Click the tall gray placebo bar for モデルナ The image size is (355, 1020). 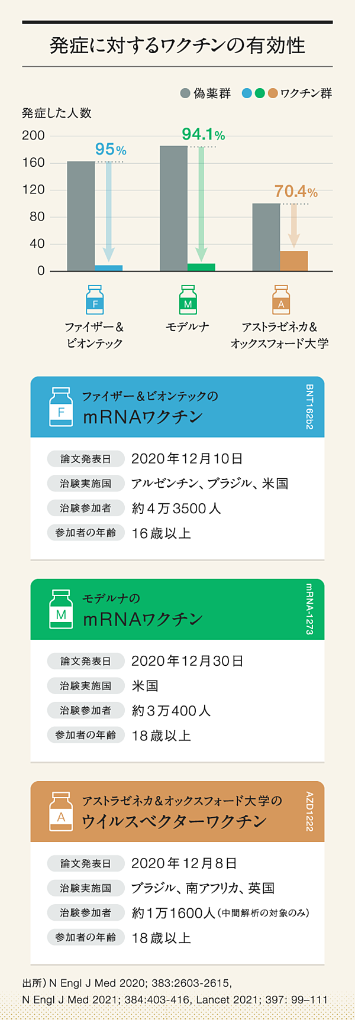pos(173,208)
